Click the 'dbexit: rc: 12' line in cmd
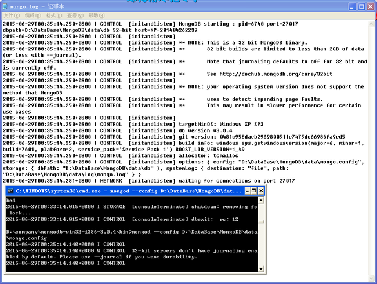The image size is (377, 284). click(215, 219)
